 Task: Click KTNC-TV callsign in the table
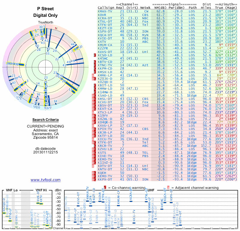point(105,65)
